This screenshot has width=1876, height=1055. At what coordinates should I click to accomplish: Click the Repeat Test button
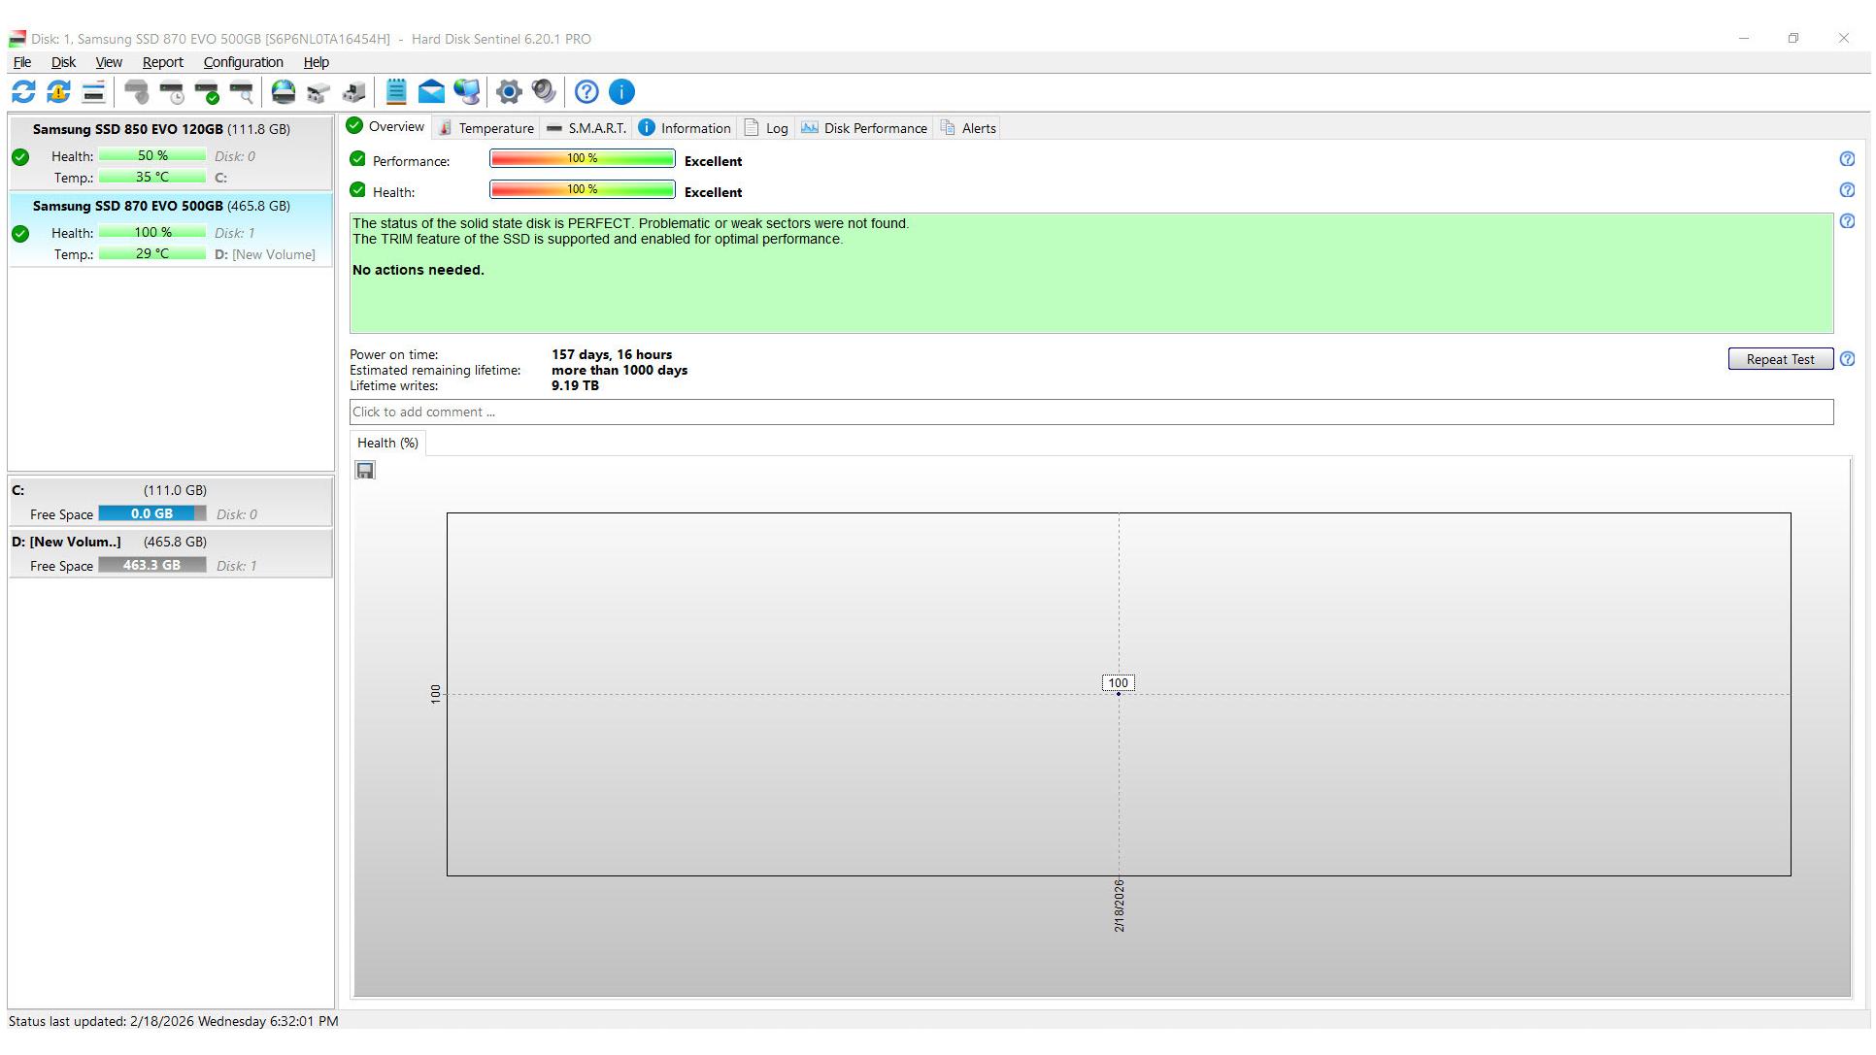(1780, 359)
